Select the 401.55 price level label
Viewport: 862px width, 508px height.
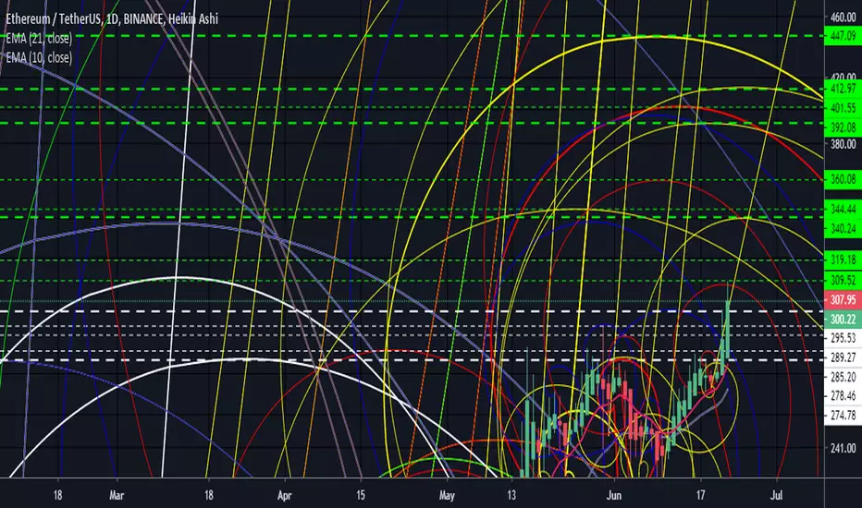point(844,108)
